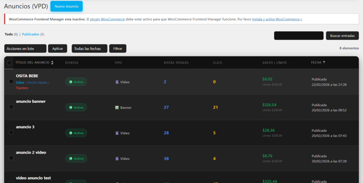Screen dimensions: 363x183
Task: Click the video icon in anuncio 2 video row
Action: click(x=117, y=159)
